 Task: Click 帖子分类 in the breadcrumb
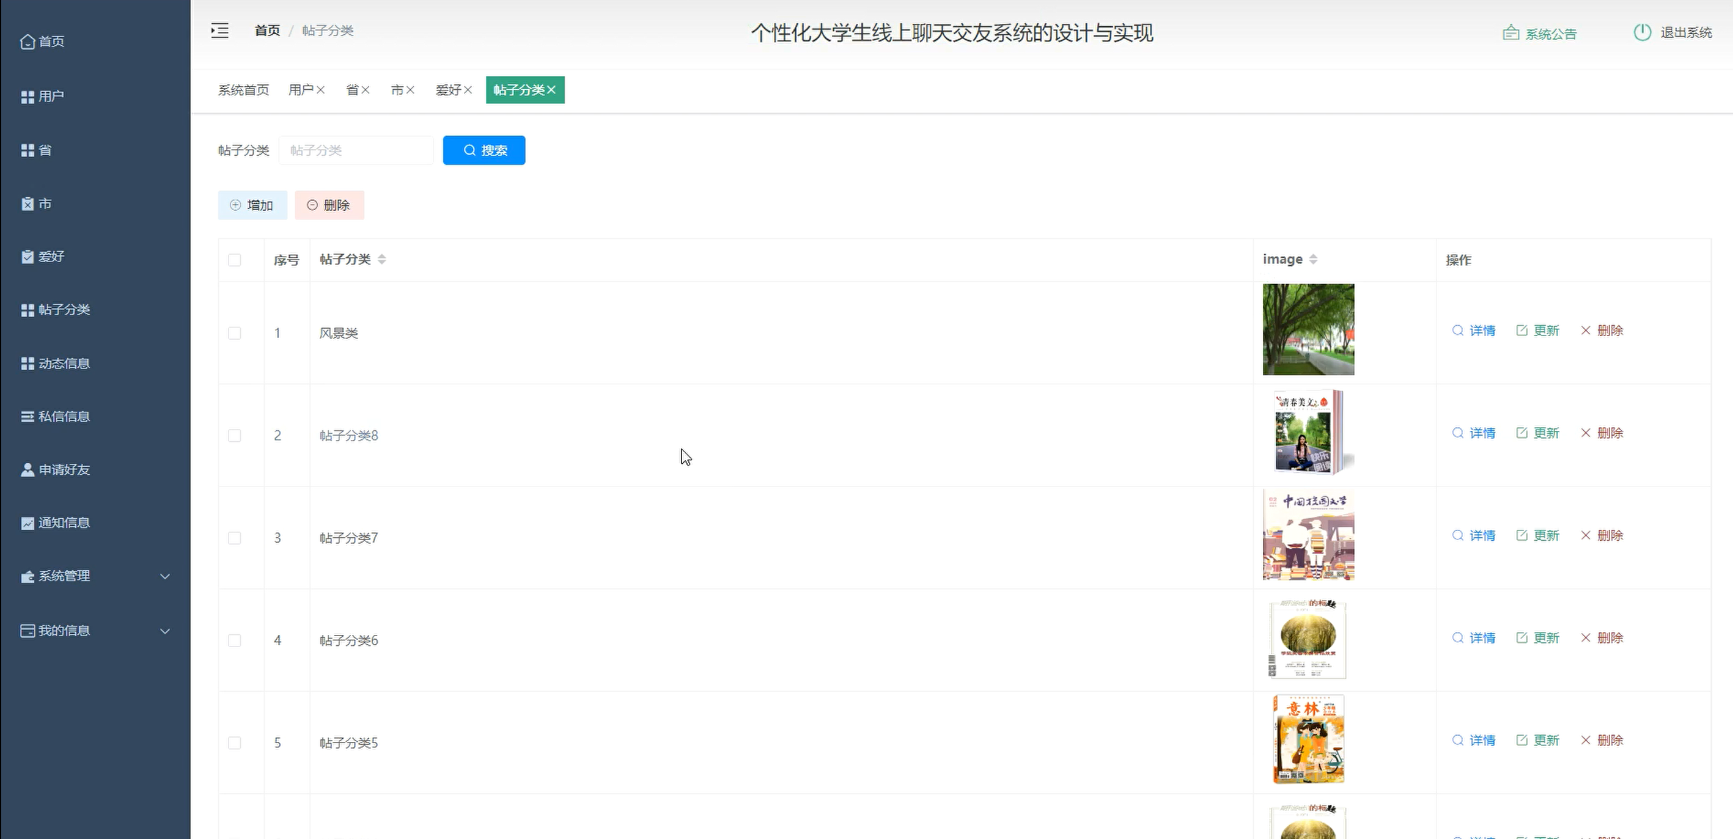pyautogui.click(x=328, y=31)
